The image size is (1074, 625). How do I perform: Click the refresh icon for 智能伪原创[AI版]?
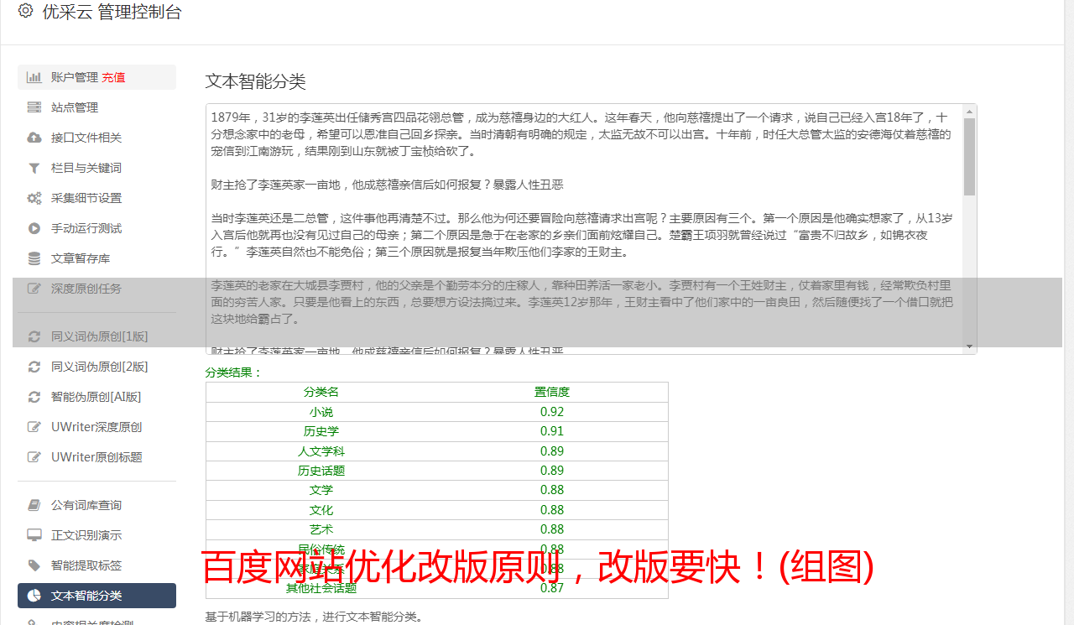(34, 397)
